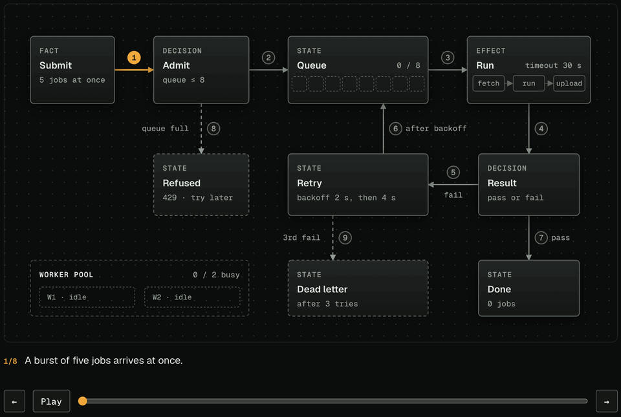This screenshot has height=417, width=621.
Task: Click the Play button
Action: click(x=52, y=401)
